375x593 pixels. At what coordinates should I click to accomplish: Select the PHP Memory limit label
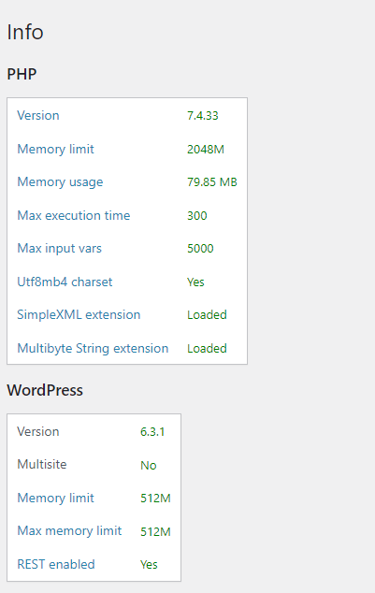coord(55,149)
